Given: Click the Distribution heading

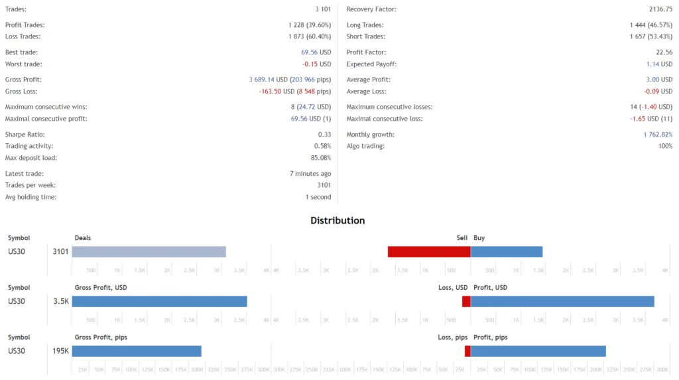Looking at the screenshot, I should 338,221.
